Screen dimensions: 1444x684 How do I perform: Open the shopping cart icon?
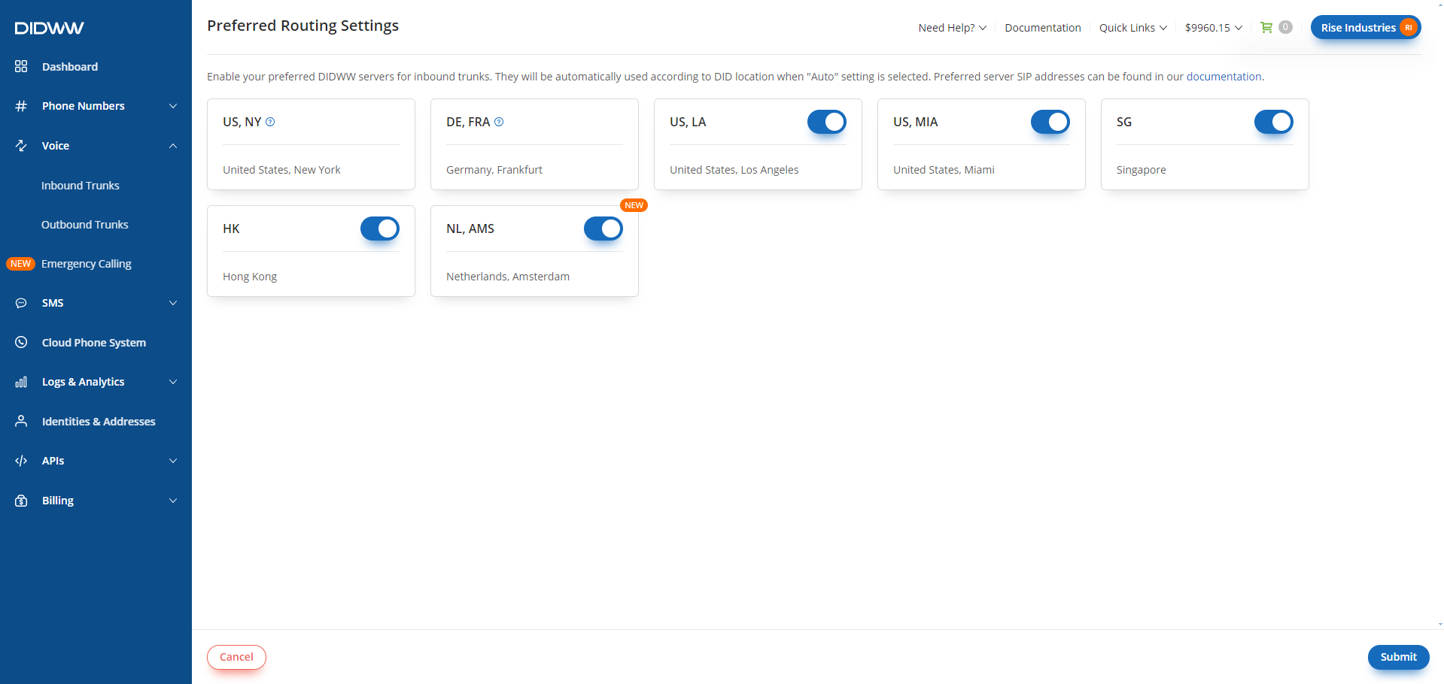1266,27
